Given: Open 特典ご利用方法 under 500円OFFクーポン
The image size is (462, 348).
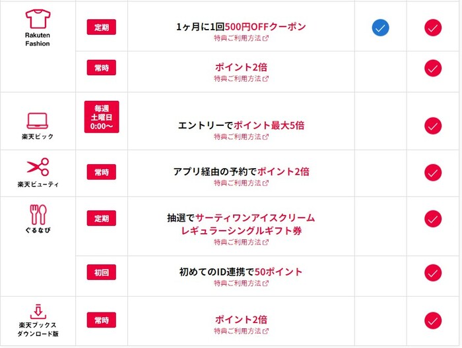Looking at the screenshot, I should click(x=241, y=38).
